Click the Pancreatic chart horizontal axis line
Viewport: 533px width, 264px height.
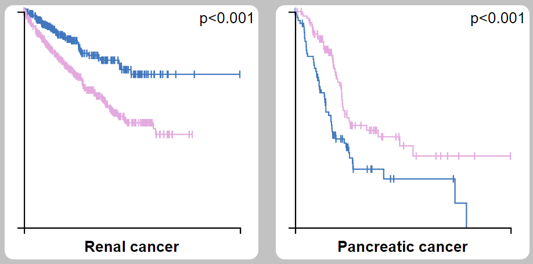(403, 228)
